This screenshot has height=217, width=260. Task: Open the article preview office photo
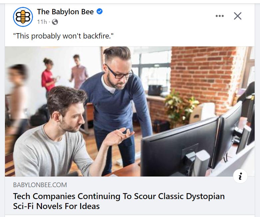pos(130,111)
